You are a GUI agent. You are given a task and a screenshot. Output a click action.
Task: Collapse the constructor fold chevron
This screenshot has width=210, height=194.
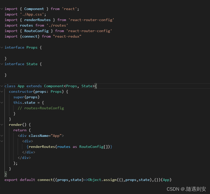click(2, 91)
